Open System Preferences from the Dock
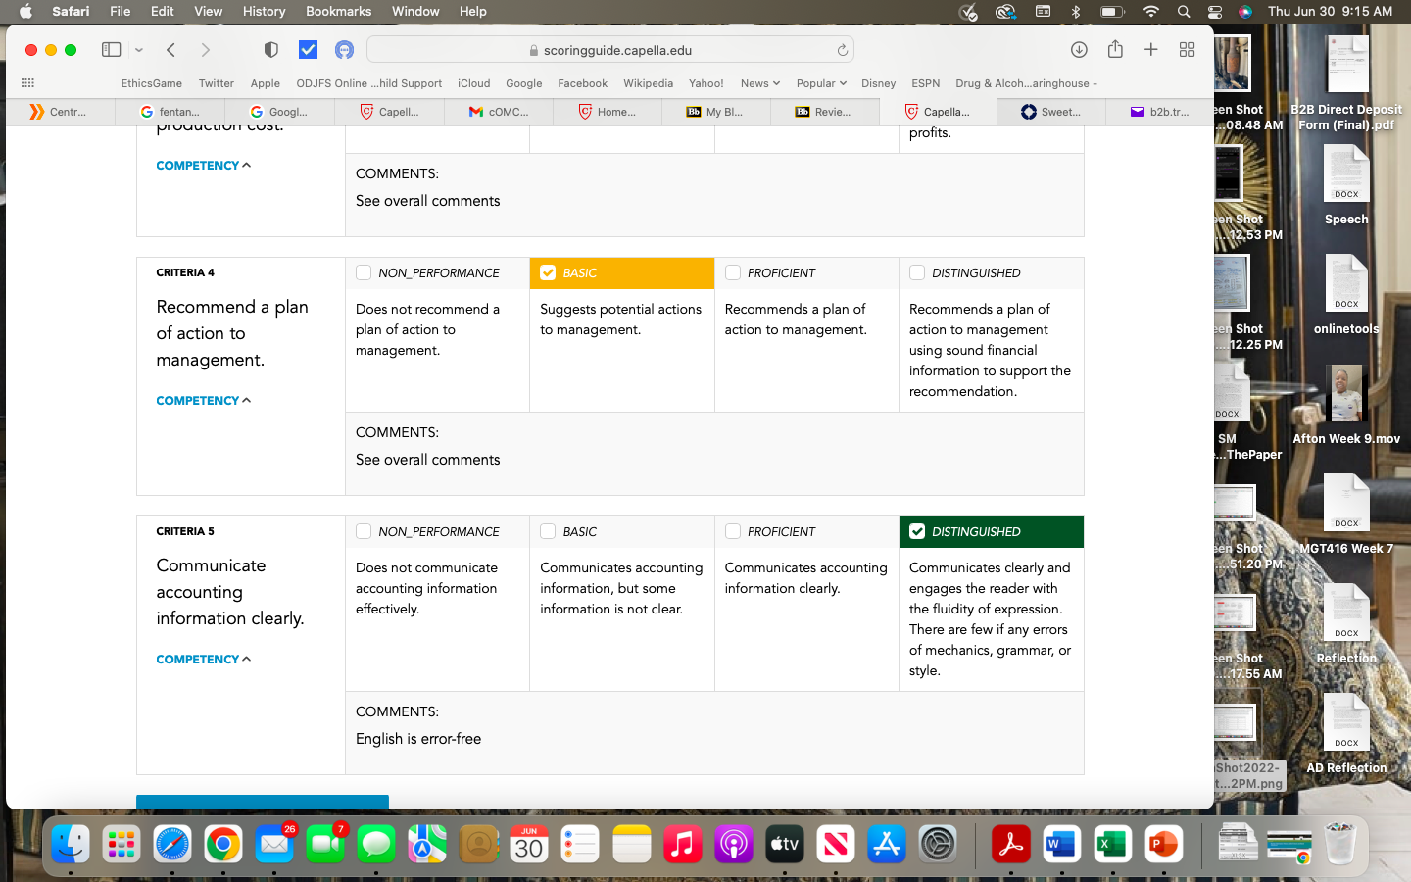 point(937,844)
